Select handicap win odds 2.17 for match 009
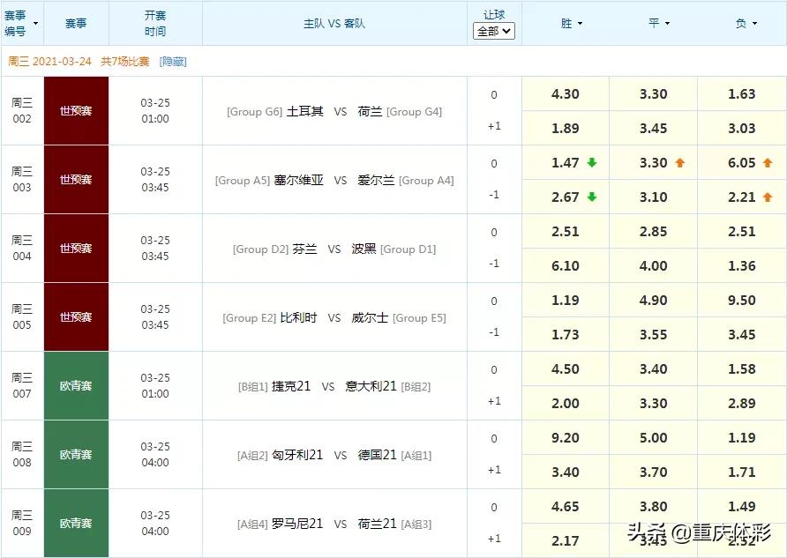Image resolution: width=787 pixels, height=558 pixels. point(566,540)
